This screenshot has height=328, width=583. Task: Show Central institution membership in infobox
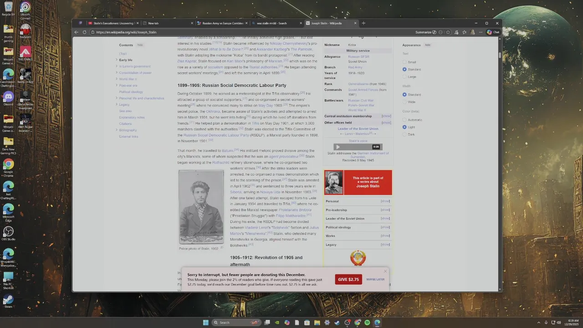click(x=386, y=116)
